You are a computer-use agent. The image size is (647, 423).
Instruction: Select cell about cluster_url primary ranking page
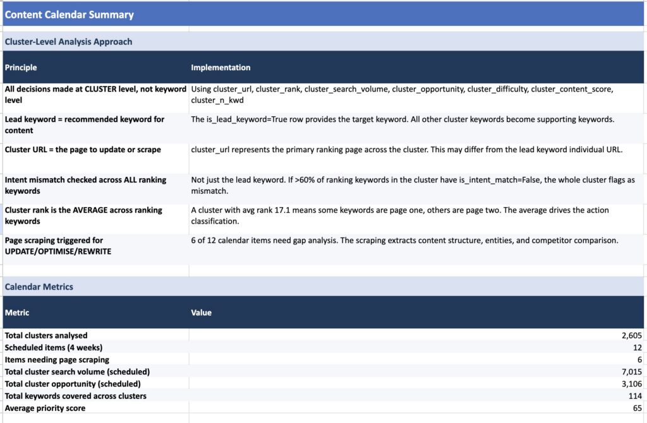tap(416, 158)
